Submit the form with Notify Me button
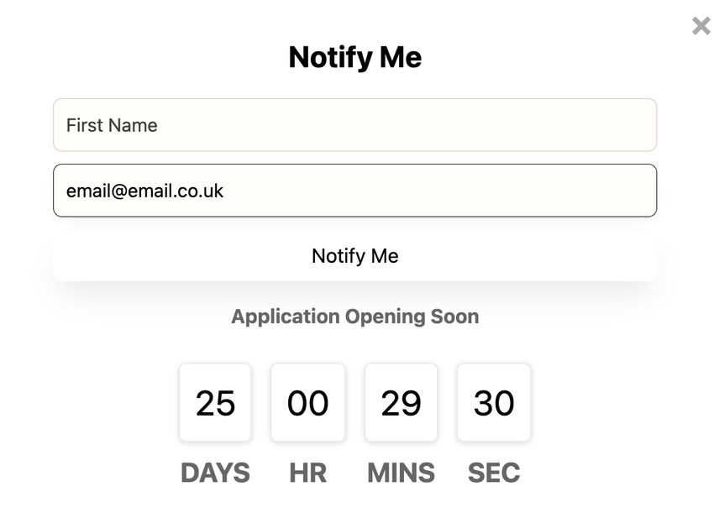This screenshot has width=714, height=518. pos(354,256)
